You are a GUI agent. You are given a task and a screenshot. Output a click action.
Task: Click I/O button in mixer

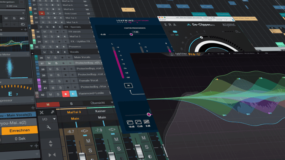pyautogui.click(x=45, y=119)
